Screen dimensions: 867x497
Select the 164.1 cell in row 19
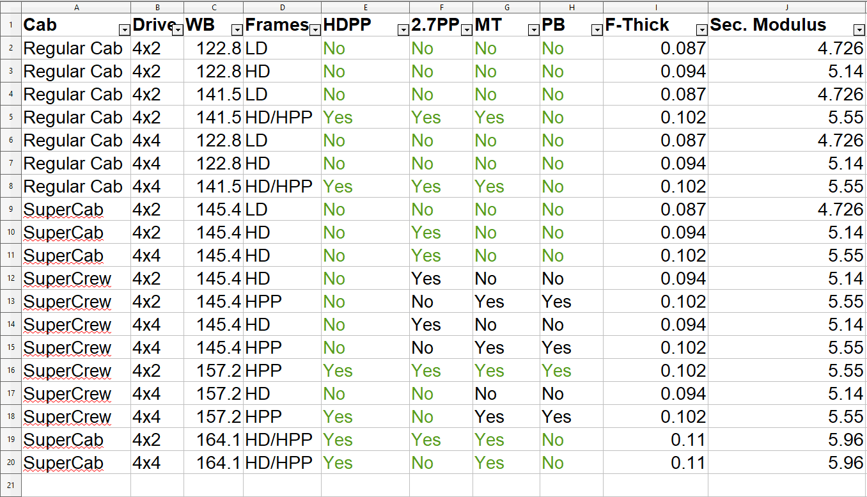(x=214, y=440)
